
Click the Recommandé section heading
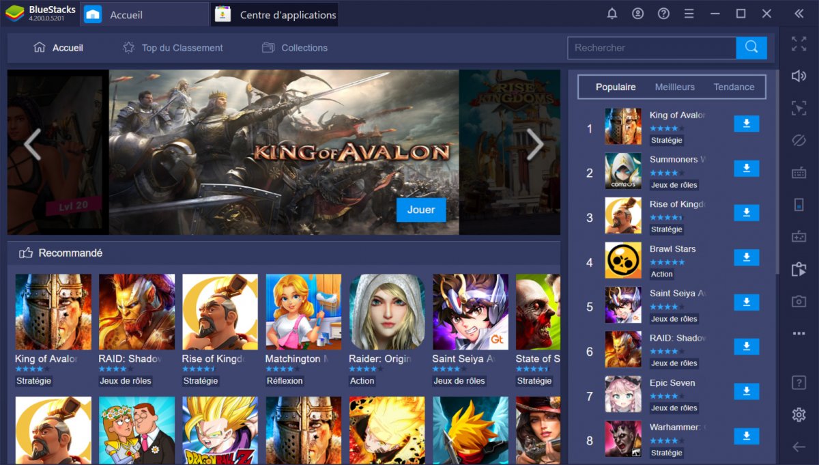click(70, 253)
